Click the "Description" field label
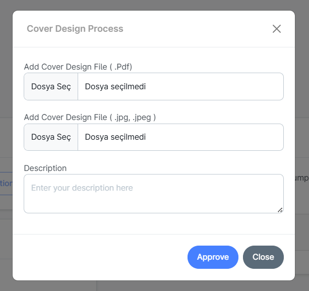This screenshot has height=291, width=309. point(45,168)
